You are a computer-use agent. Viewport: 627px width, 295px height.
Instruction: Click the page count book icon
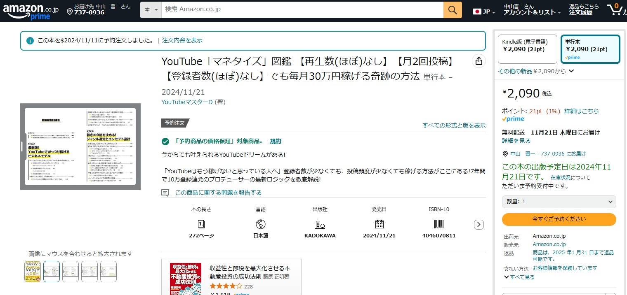click(201, 224)
